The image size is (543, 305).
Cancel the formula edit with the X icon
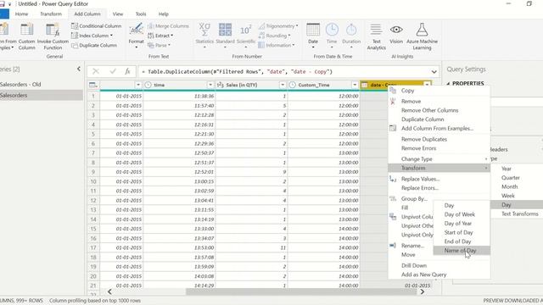point(96,71)
